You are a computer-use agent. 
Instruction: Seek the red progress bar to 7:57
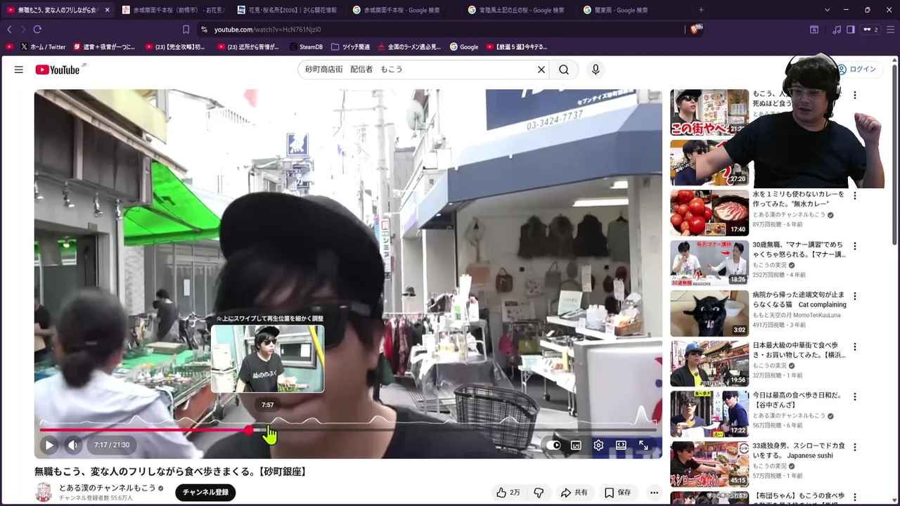(x=268, y=429)
